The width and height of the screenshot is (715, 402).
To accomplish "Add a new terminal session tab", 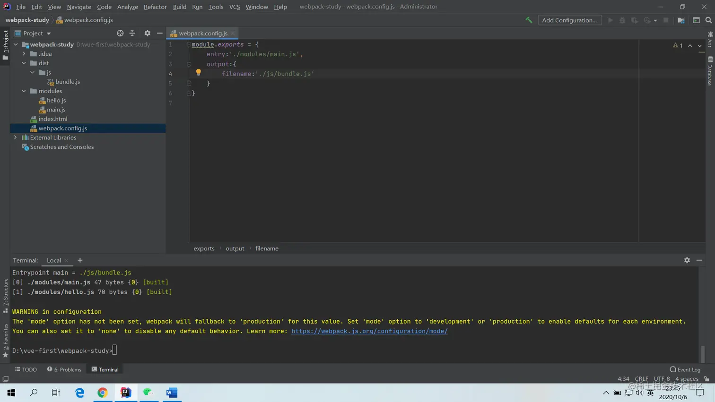I will click(x=80, y=260).
